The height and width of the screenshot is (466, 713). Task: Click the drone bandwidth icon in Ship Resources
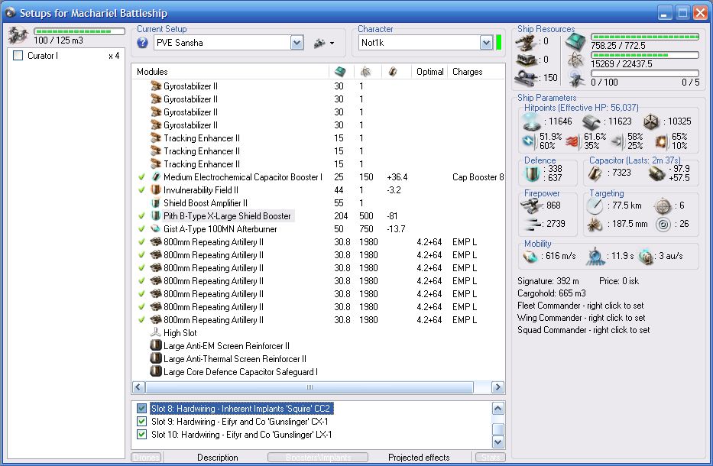click(576, 79)
